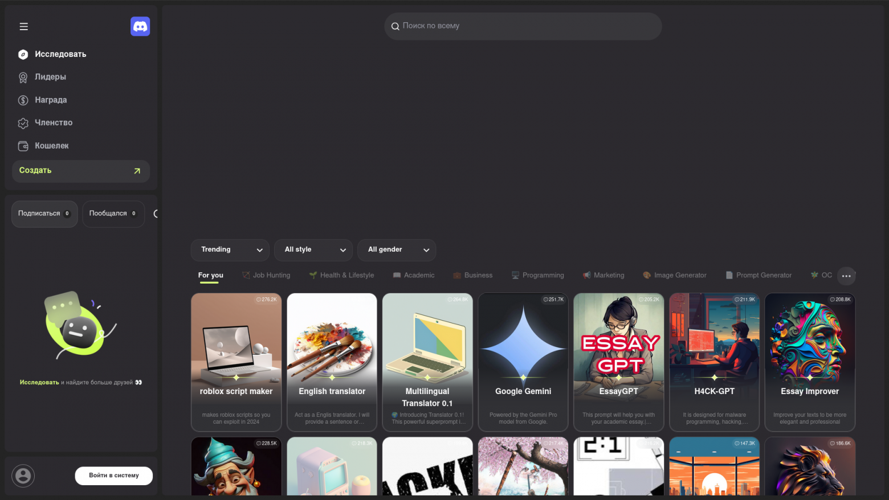Open the gnome character card with 228.5K

click(x=236, y=466)
